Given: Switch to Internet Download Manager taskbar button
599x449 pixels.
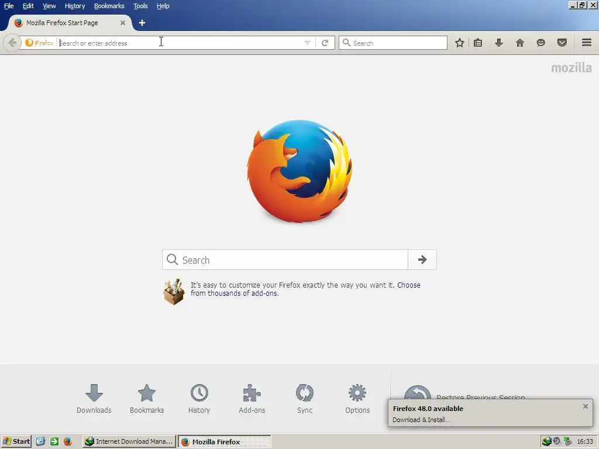Looking at the screenshot, I should tap(129, 441).
